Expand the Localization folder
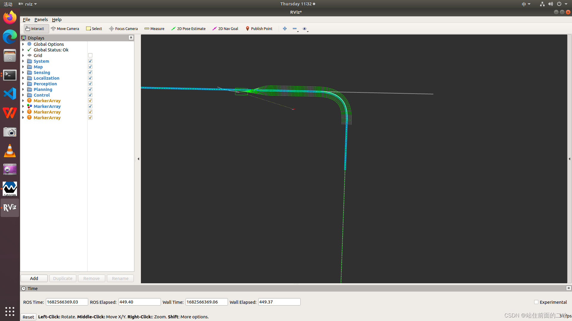572x321 pixels. pyautogui.click(x=23, y=78)
